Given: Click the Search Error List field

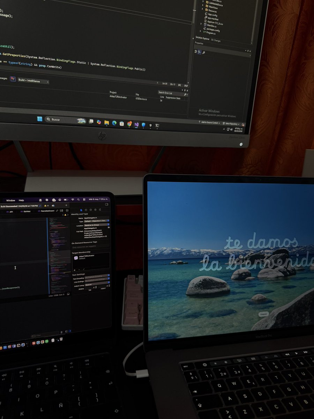Looking at the screenshot, I should point(173,93).
